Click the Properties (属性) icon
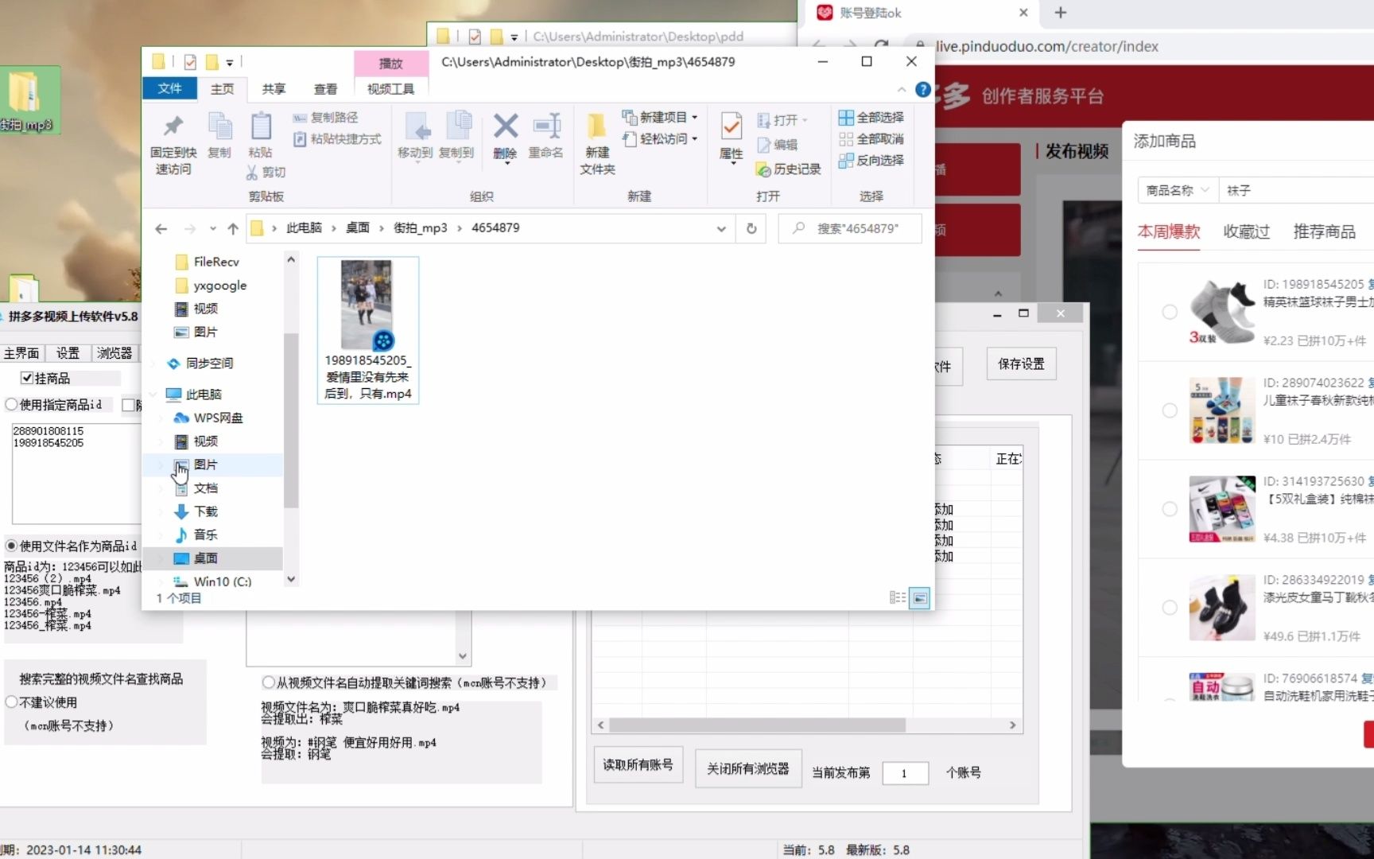1374x859 pixels. click(x=731, y=126)
